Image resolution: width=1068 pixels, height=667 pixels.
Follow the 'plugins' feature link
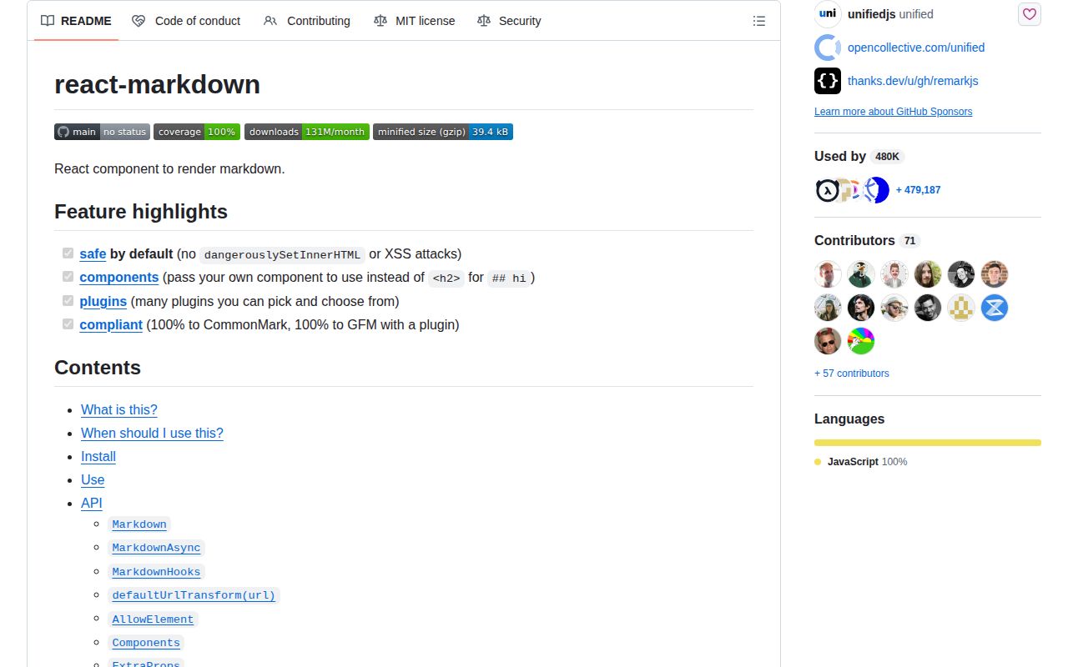click(103, 301)
